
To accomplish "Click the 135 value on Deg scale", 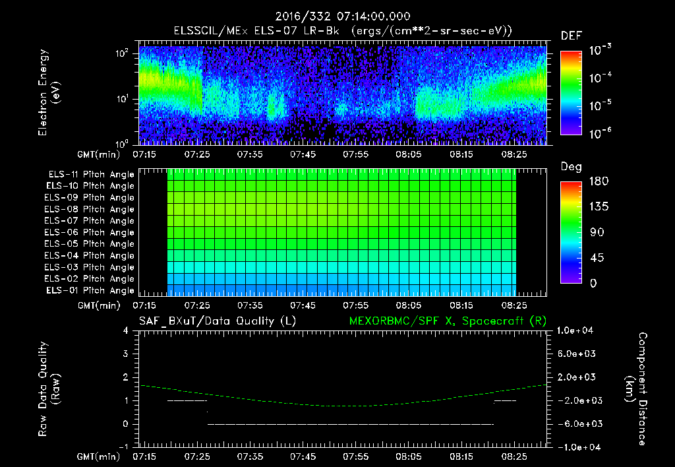I will (x=599, y=207).
